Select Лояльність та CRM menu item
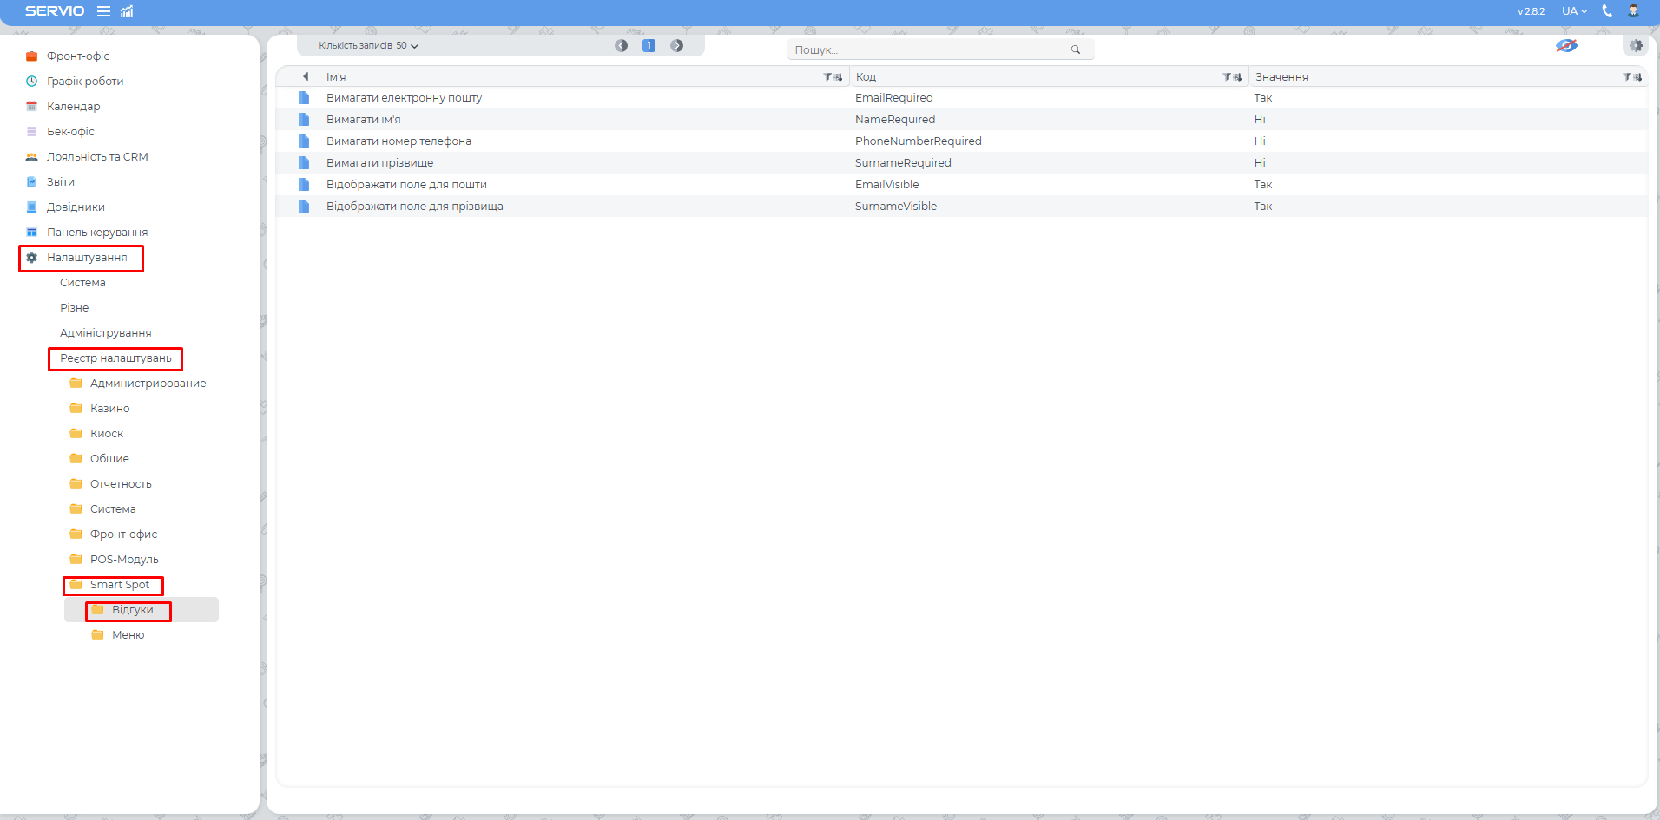 [97, 157]
